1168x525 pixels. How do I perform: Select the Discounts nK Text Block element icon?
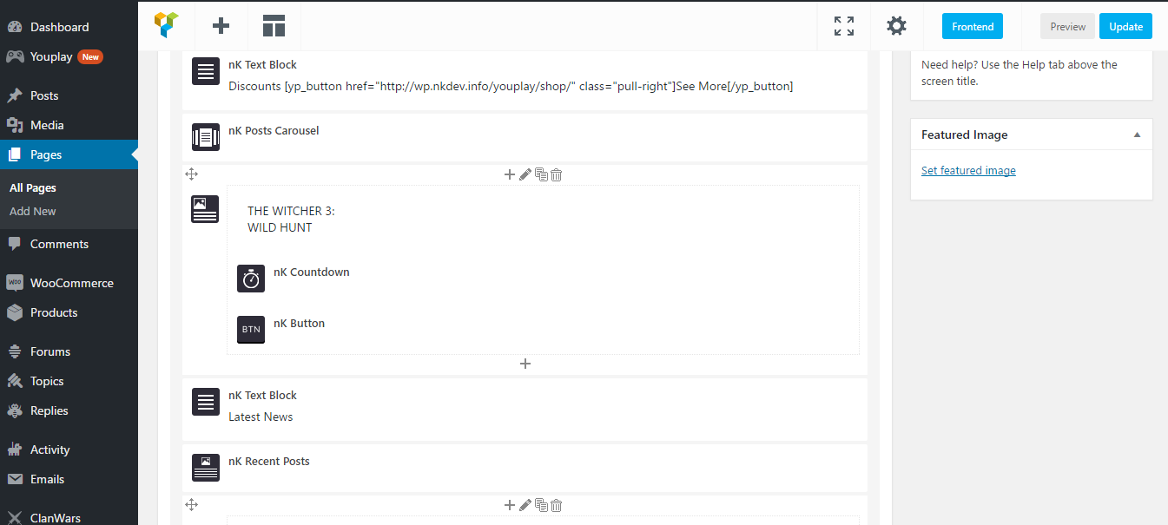pos(206,72)
